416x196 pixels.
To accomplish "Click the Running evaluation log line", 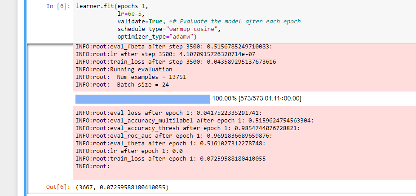I will click(124, 70).
